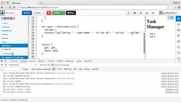Screen dimensions: 181x102
Task: Click the checkmark toolbar button
Action: (128, 13)
